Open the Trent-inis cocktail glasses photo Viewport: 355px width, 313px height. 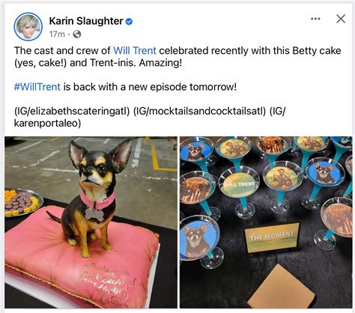click(x=266, y=222)
